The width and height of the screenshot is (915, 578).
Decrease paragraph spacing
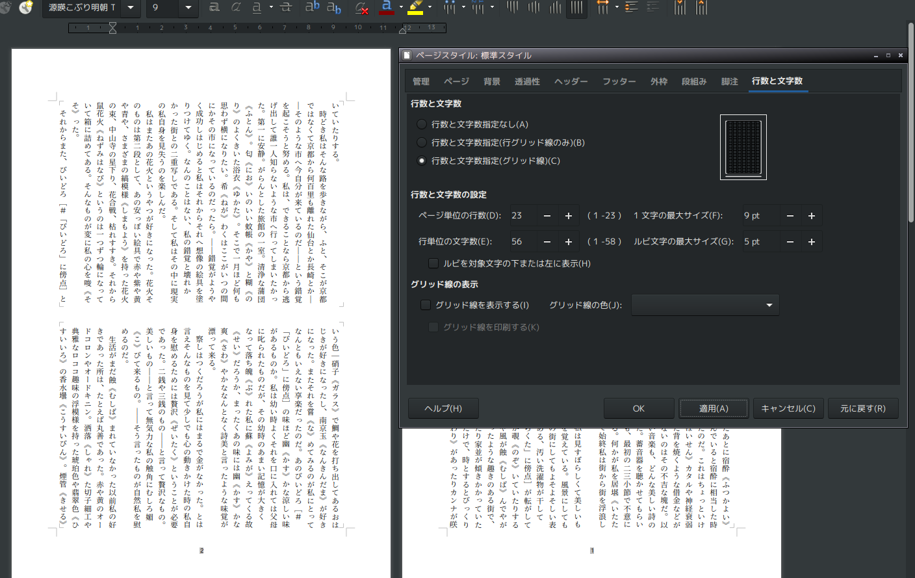click(653, 7)
